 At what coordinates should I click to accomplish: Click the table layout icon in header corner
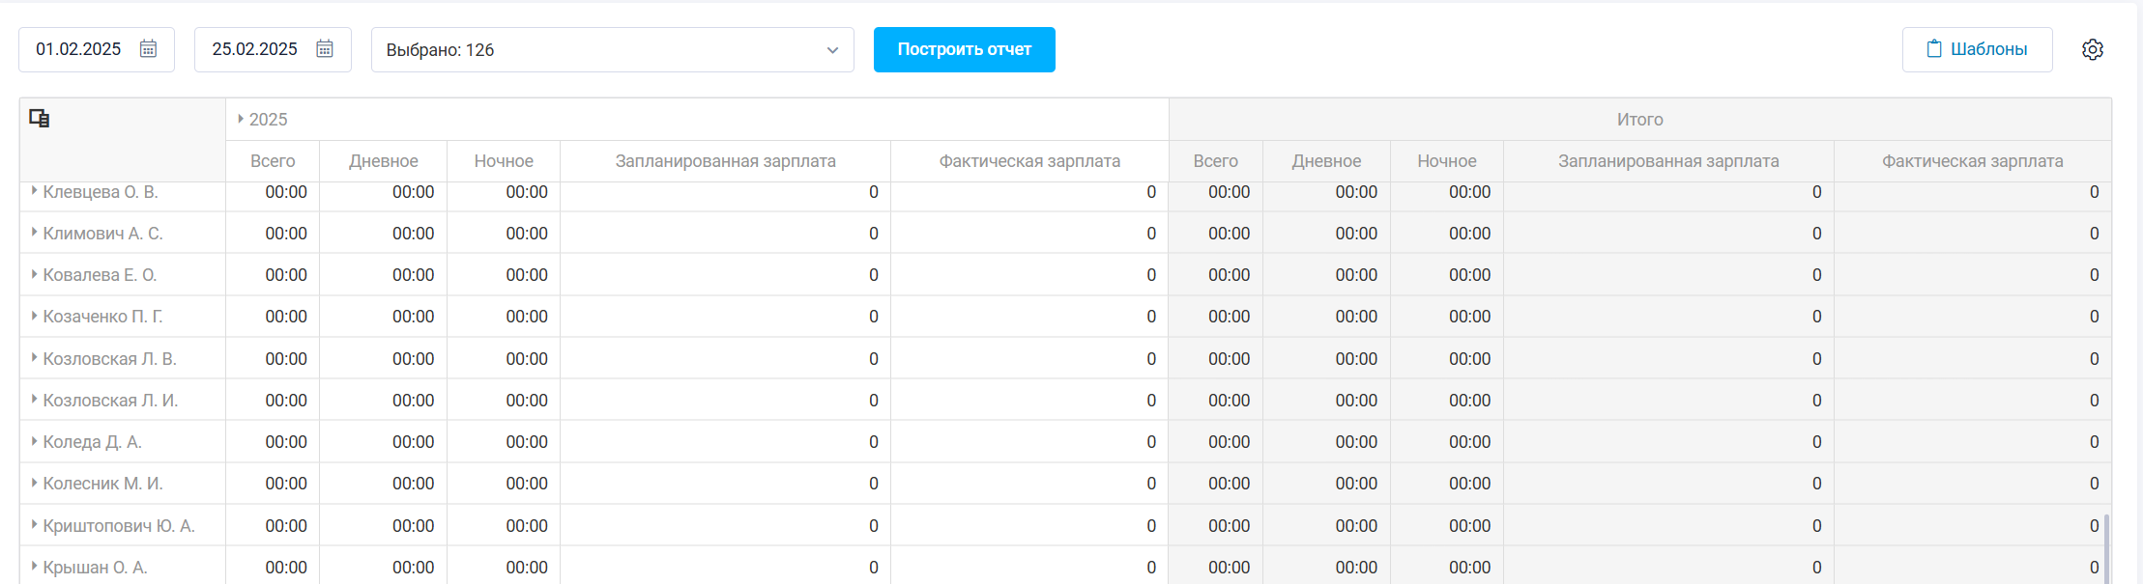click(x=40, y=119)
